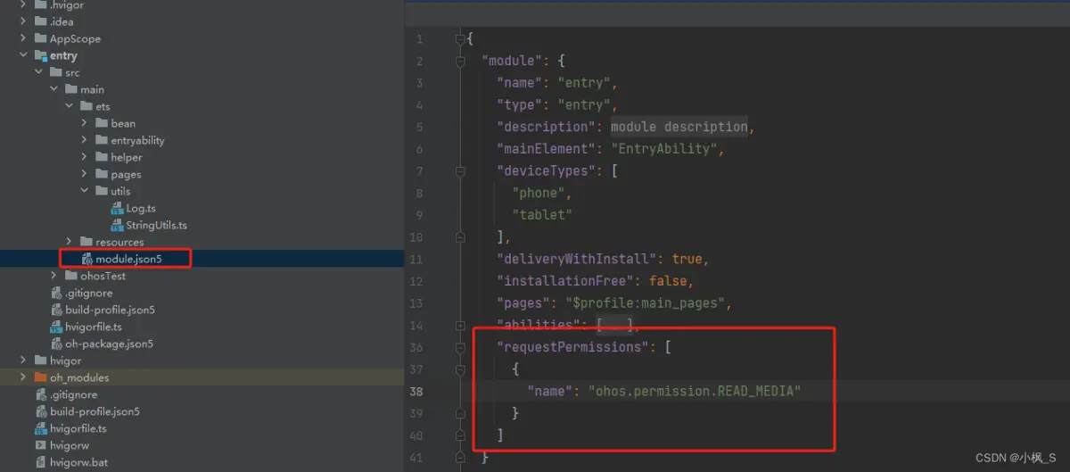Viewport: 1070px width, 472px height.
Task: Expand the AppScope folder chevron
Action: coord(24,38)
